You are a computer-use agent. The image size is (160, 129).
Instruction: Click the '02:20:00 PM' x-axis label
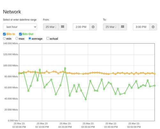(x=65, y=127)
